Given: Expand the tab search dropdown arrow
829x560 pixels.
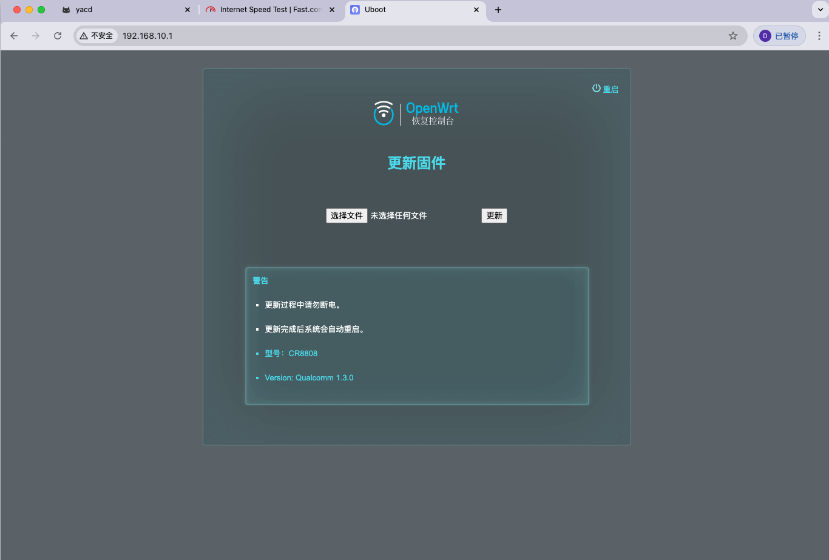Looking at the screenshot, I should coord(820,10).
